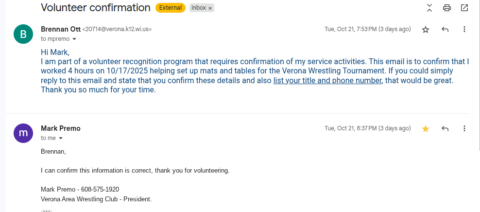480x212 pixels.
Task: Open the 'list your title and phone number' link
Action: point(328,80)
